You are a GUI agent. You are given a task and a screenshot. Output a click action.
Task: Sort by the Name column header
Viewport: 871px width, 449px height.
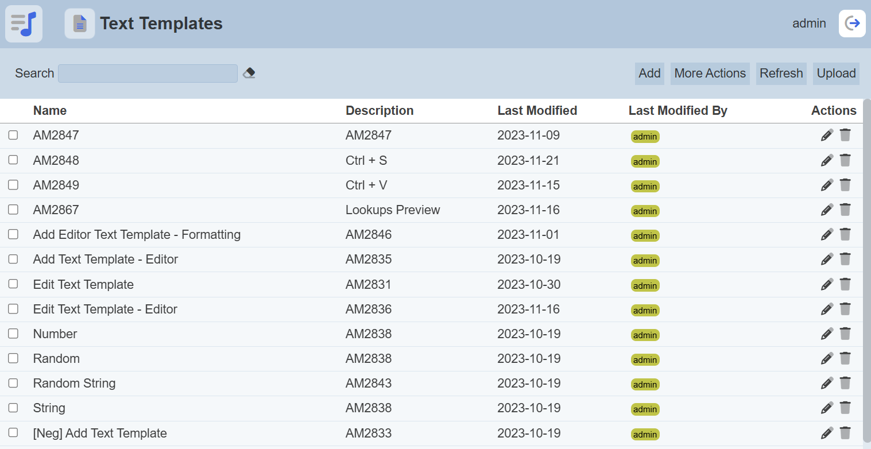50,110
